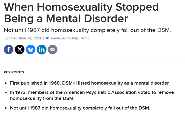Send the article via the email icon
The width and height of the screenshot is (185, 115).
53,49
